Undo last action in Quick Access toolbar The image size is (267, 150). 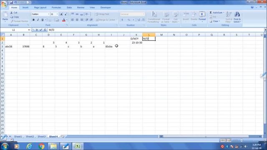(16, 2)
